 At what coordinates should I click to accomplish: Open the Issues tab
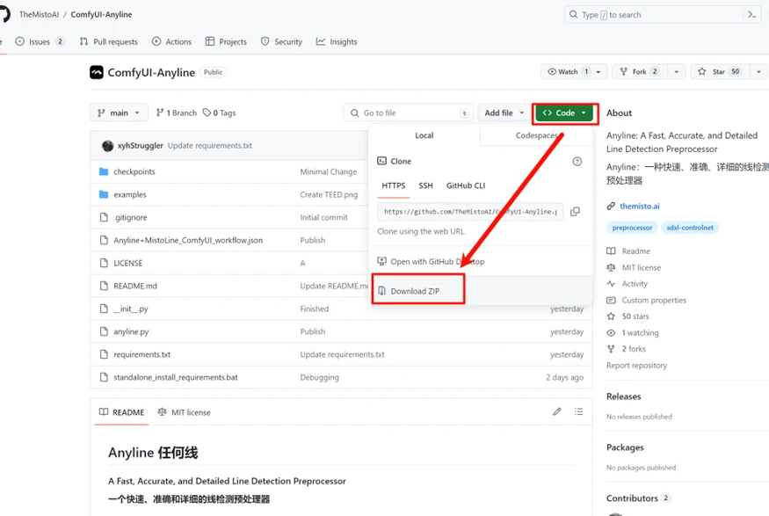[40, 41]
